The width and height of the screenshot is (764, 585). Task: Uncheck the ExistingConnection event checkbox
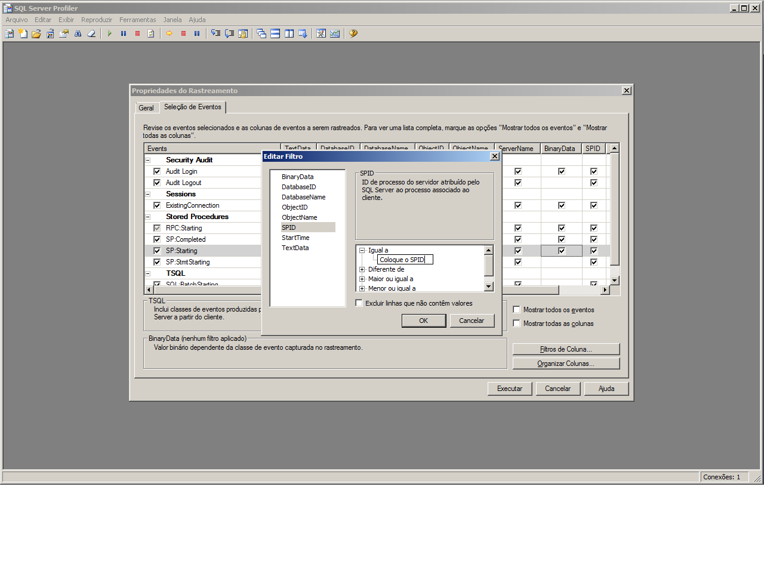pyautogui.click(x=157, y=205)
